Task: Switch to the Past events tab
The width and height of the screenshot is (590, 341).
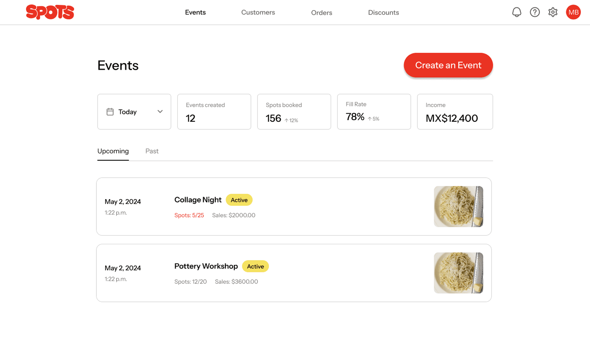Action: pos(151,151)
